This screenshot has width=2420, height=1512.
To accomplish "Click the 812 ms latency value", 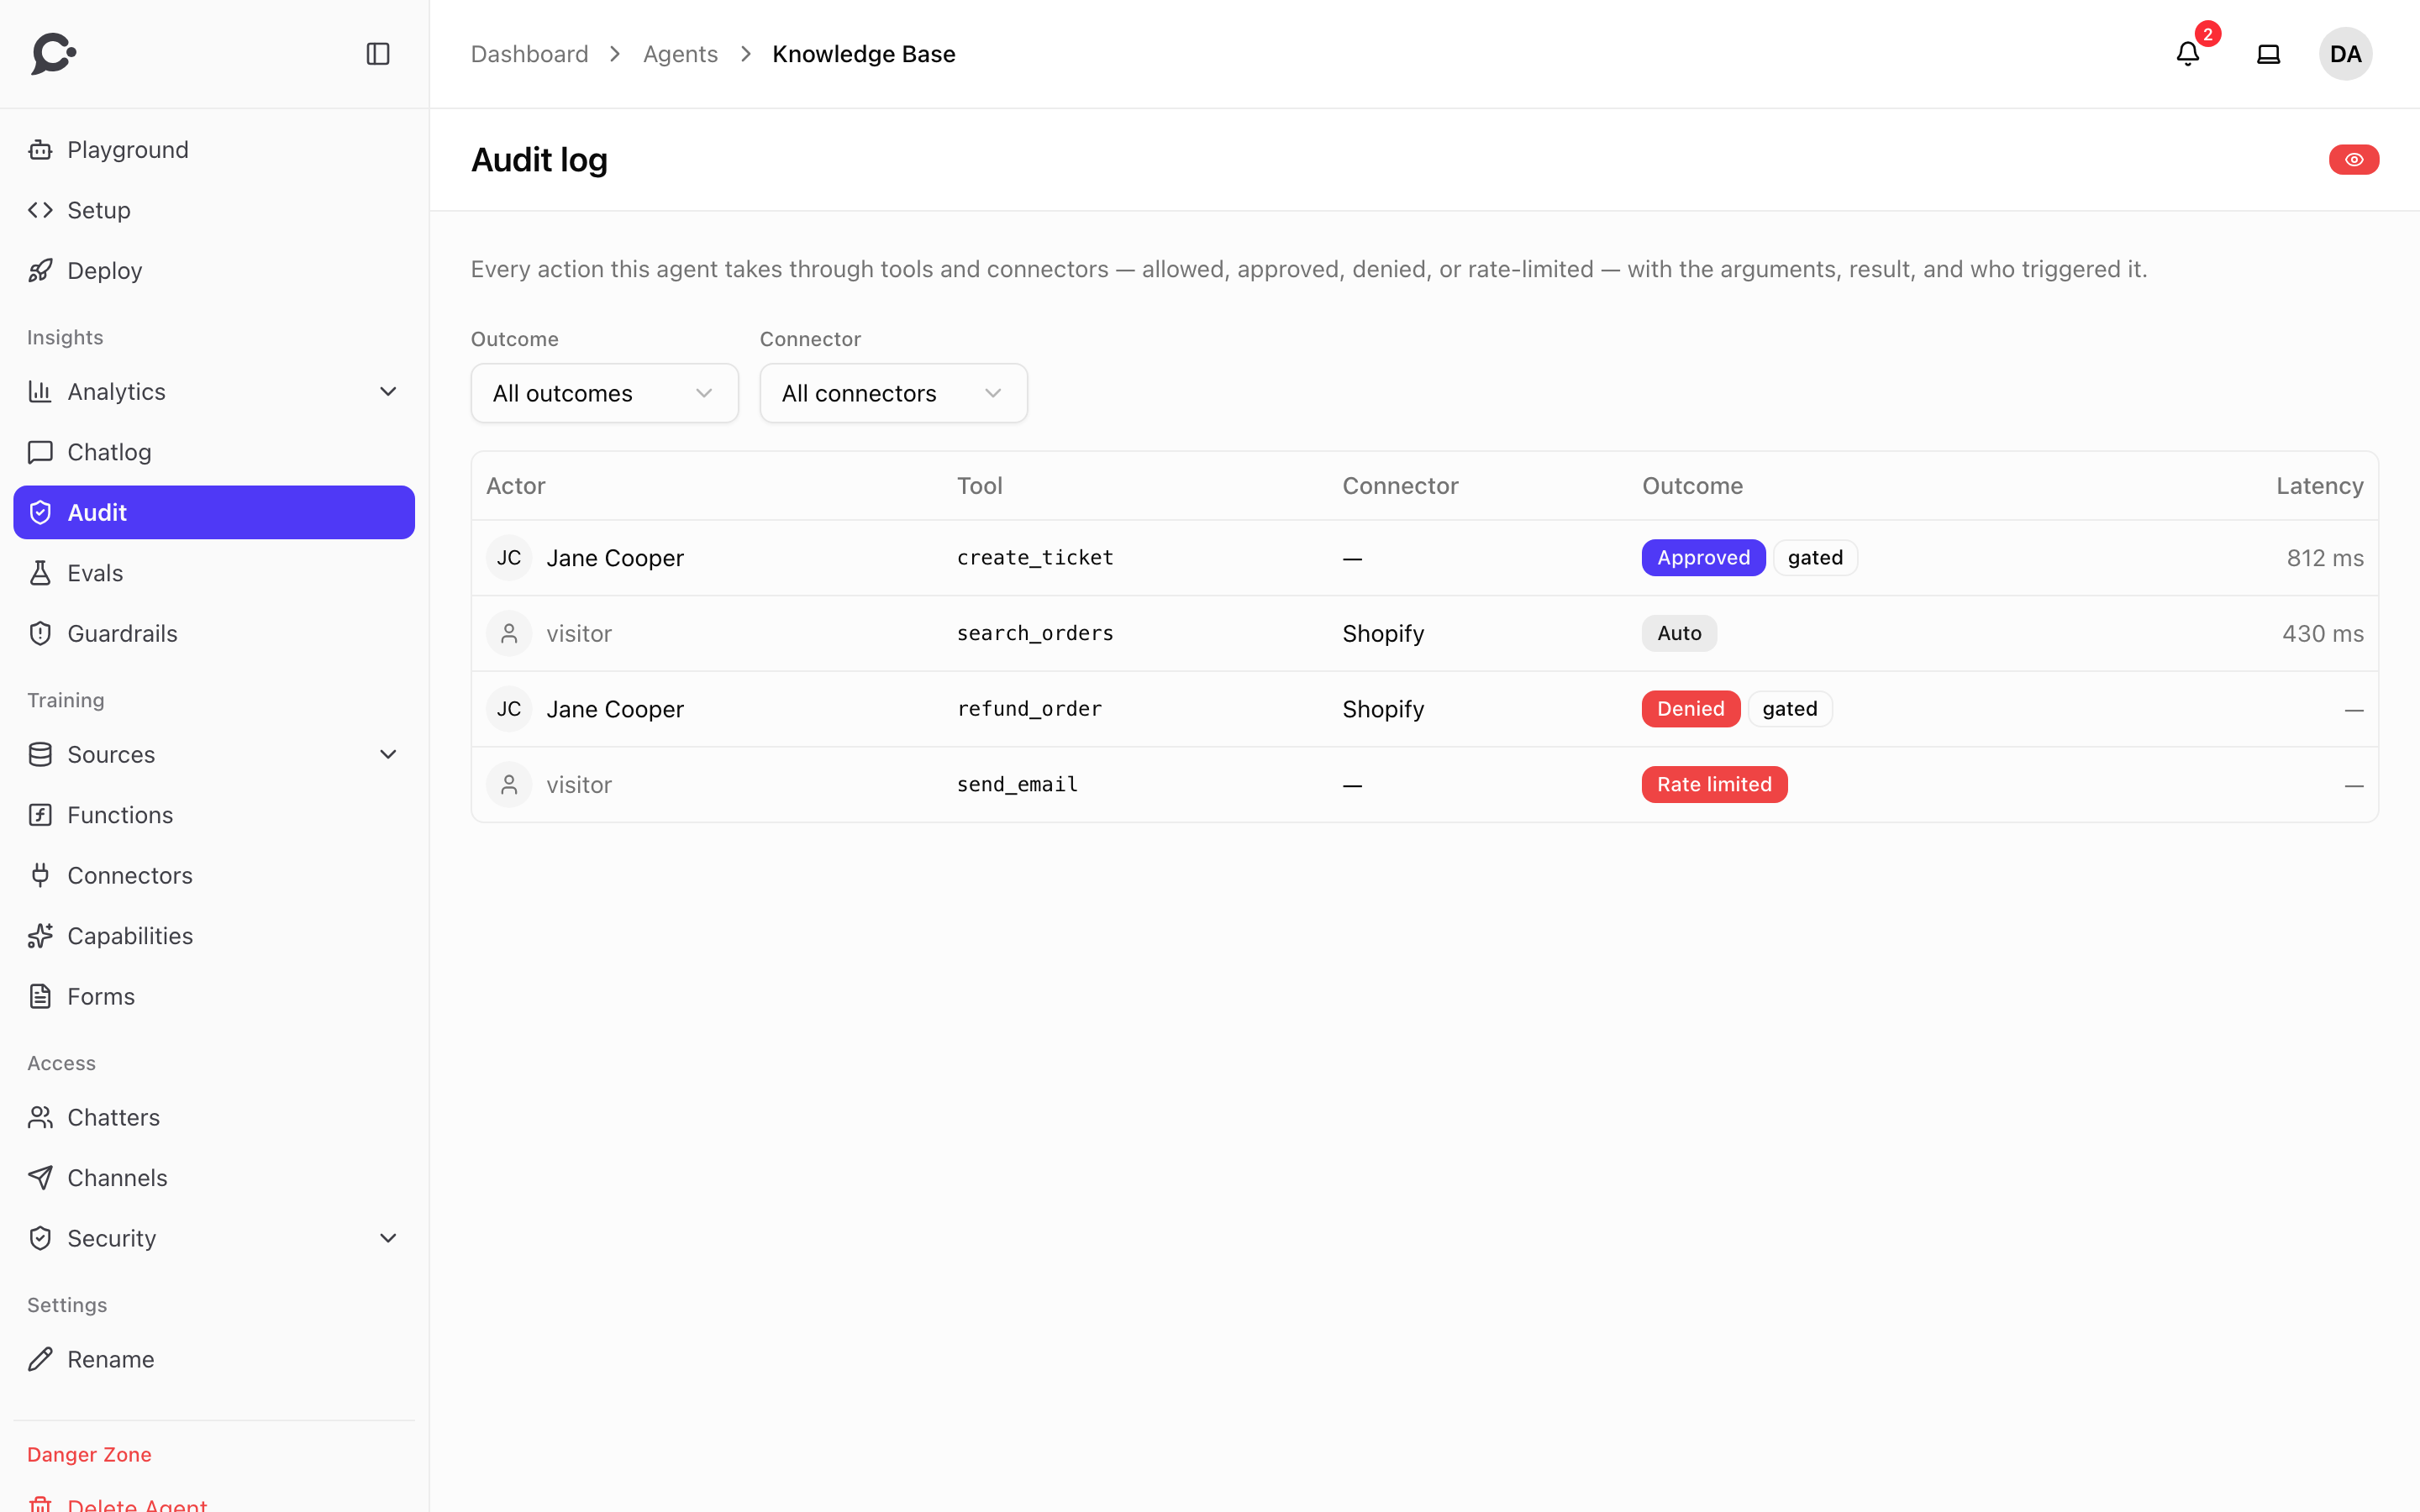I will pyautogui.click(x=2325, y=558).
